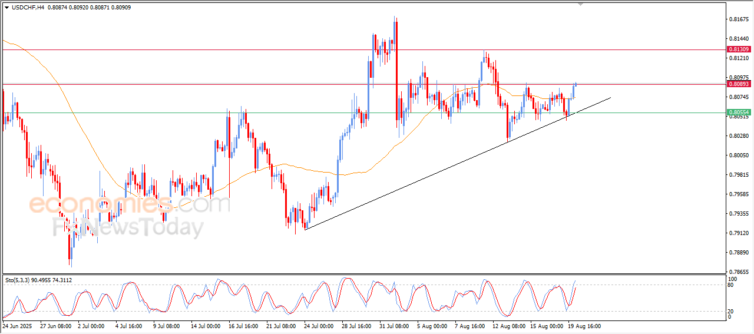Click the USDCHF,H4 chart title text
Viewport: 754px width, 334px height.
[27, 7]
